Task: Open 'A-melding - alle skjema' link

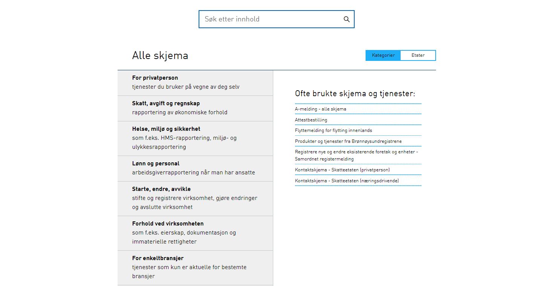Action: [x=320, y=109]
